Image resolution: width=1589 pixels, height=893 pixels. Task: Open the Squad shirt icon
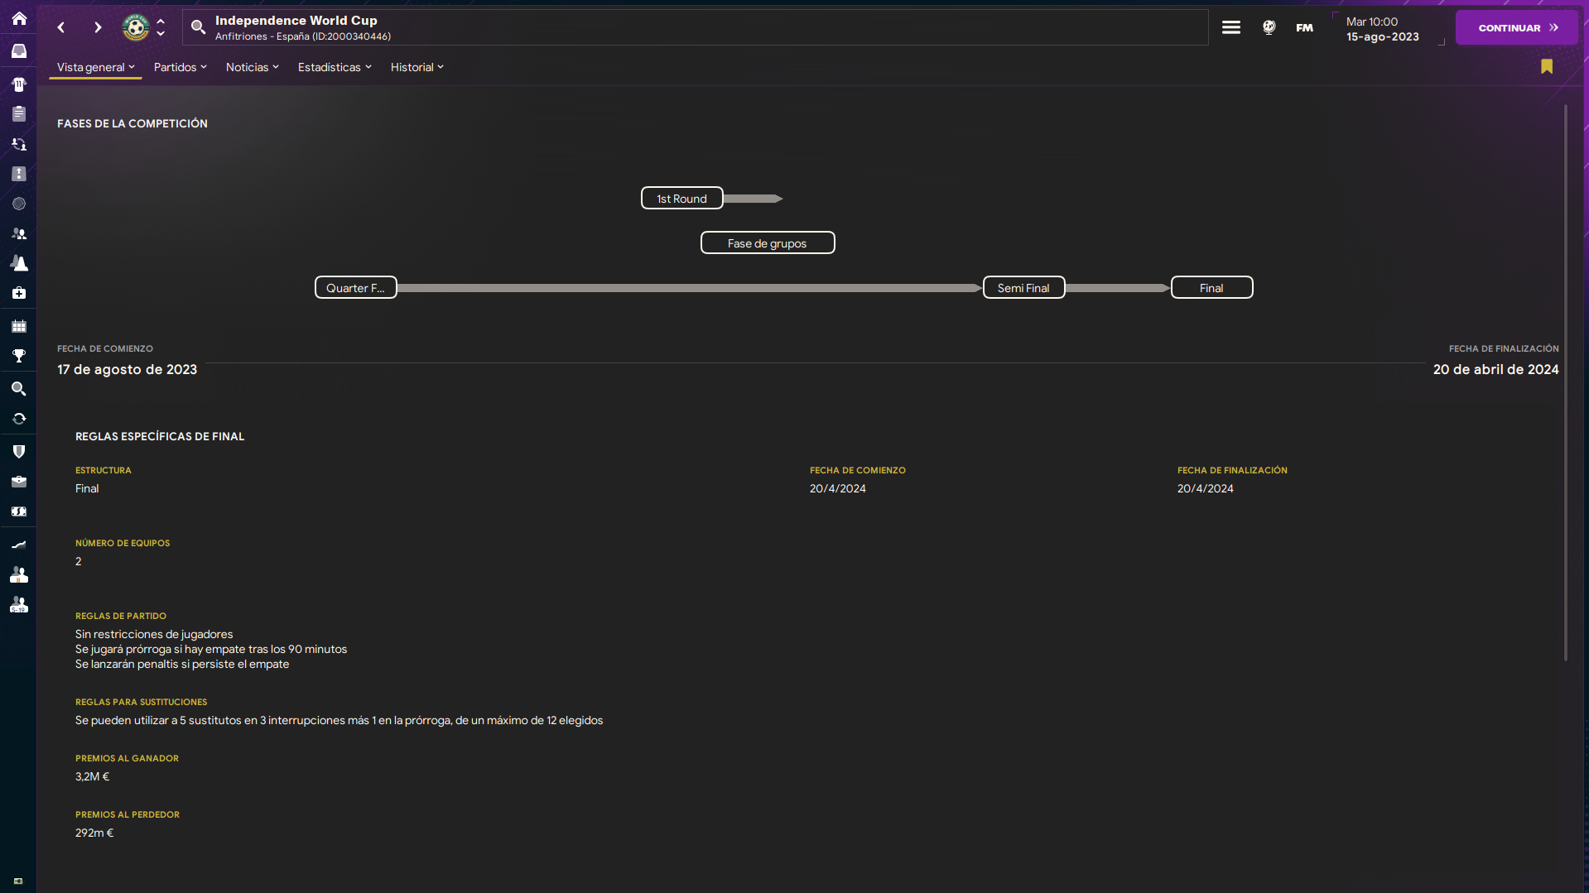[x=18, y=84]
